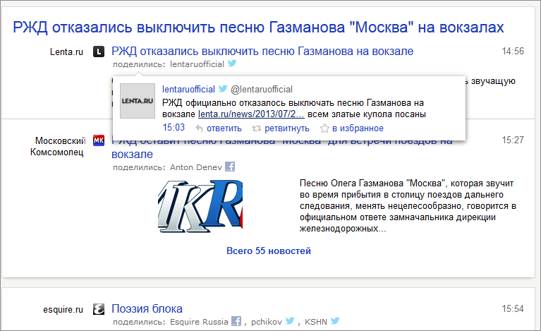
Task: Click the Twitter bird in the tweet popup header
Action: [223, 89]
